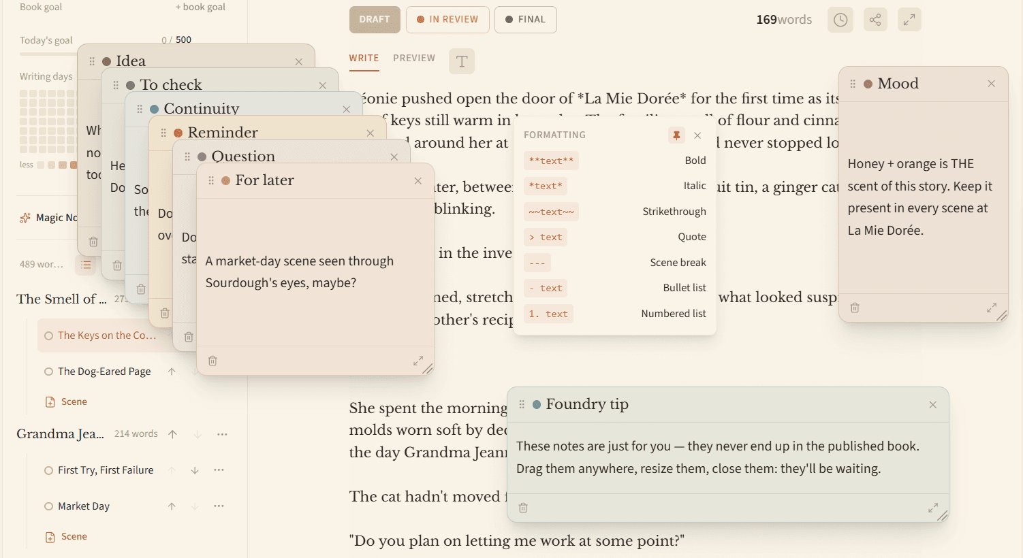
Task: Change the color dot of the Mood note
Action: [x=868, y=84]
